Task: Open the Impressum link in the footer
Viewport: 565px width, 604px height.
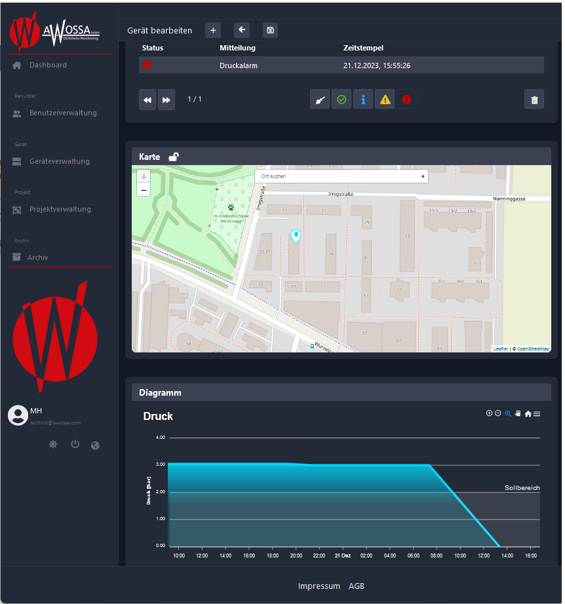Action: [319, 586]
